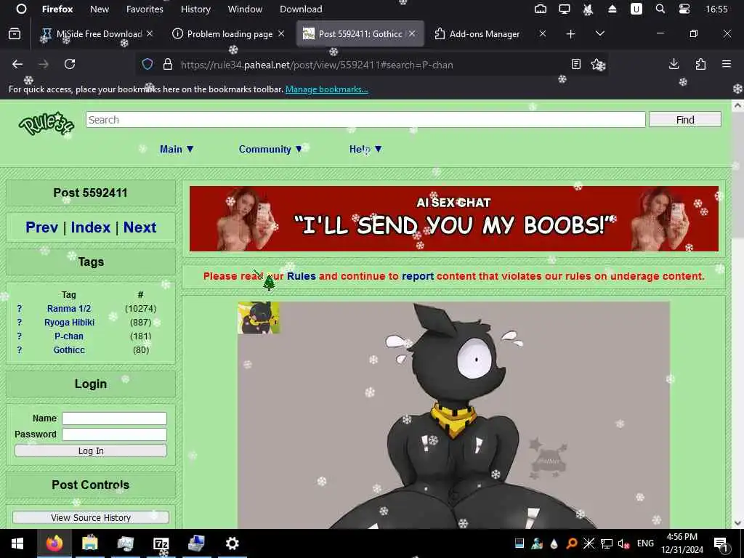
Task: Open a new tab with plus button
Action: coord(571,33)
